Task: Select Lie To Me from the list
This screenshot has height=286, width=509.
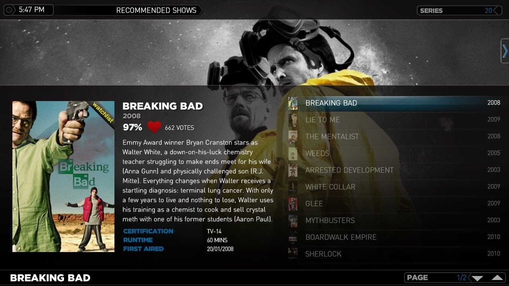Action: (x=395, y=120)
